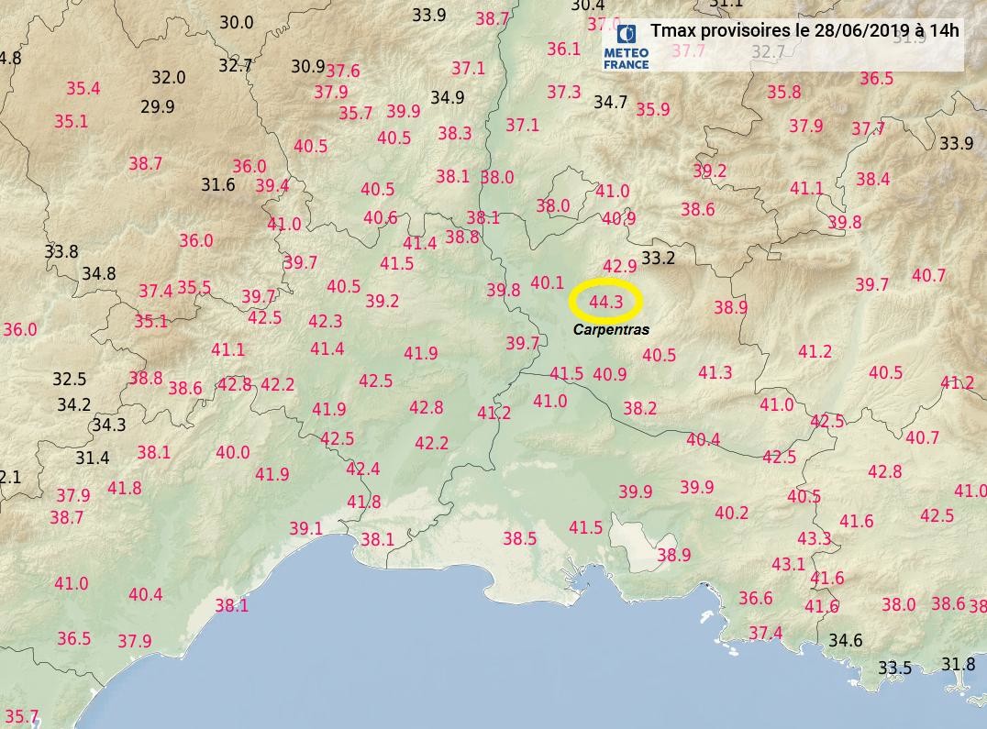Click the 'Carpentras' town label
This screenshot has height=729, width=987.
[611, 329]
